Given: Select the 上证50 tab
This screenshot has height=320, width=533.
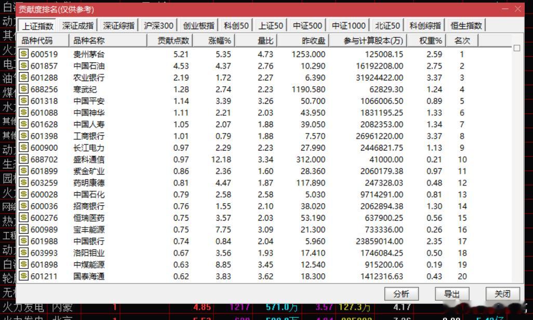Looking at the screenshot, I should (271, 25).
